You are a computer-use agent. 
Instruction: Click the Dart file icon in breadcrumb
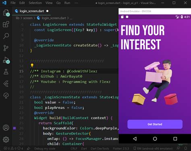[39, 18]
